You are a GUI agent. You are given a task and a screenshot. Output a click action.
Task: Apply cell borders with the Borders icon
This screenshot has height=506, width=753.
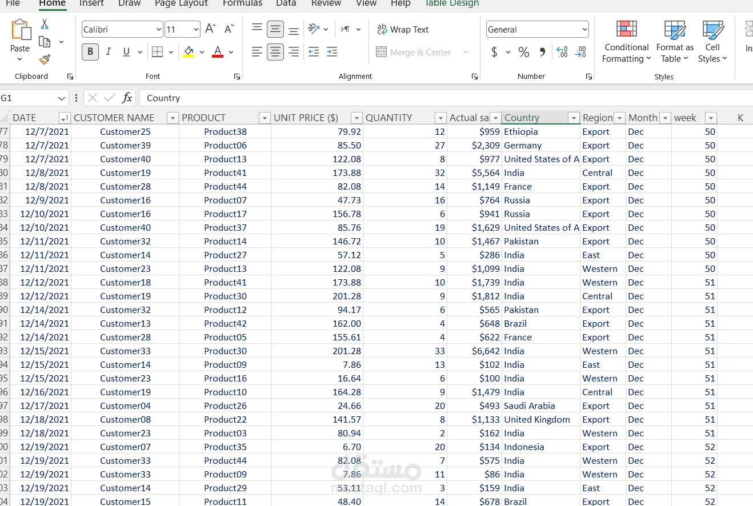(x=157, y=52)
